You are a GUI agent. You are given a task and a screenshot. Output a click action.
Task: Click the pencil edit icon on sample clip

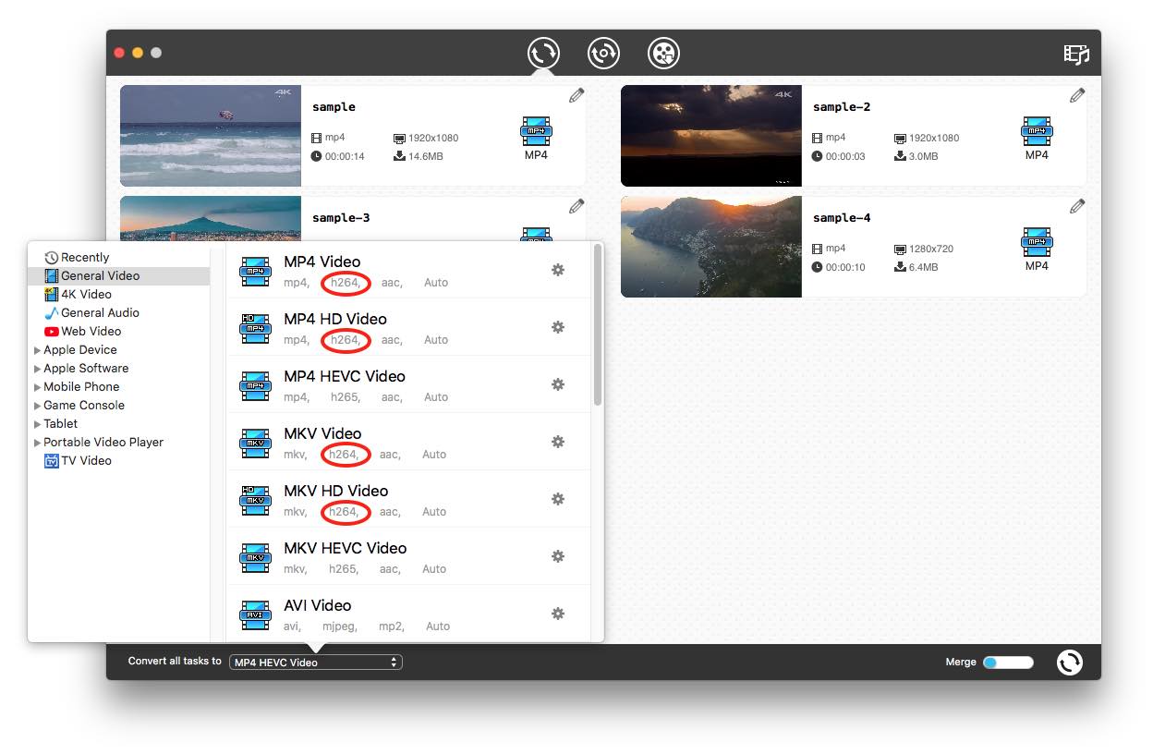[576, 94]
